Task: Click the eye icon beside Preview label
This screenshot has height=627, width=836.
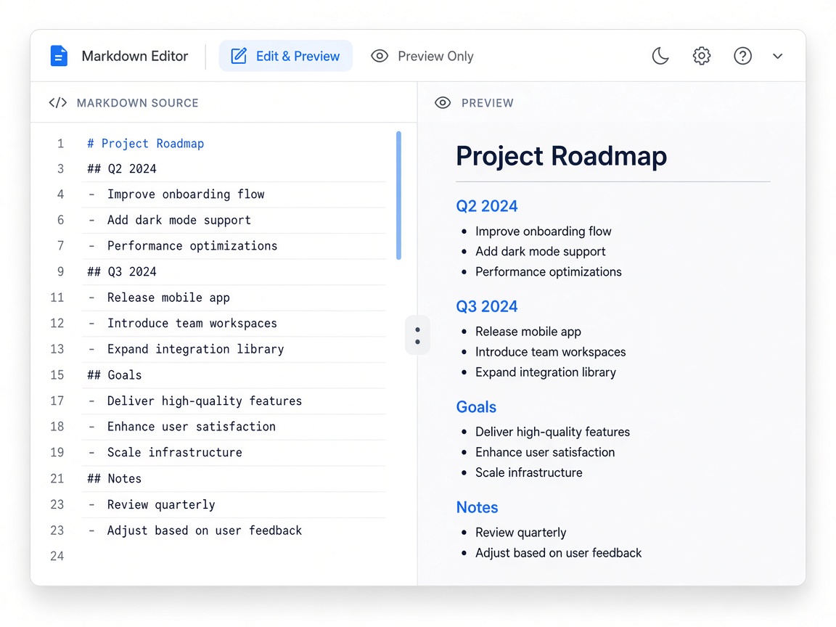Action: (443, 103)
